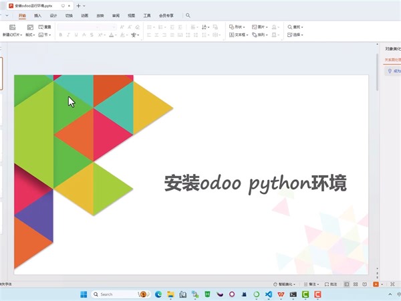Pick the font color swatch
The image size is (401, 301).
(x=111, y=35)
